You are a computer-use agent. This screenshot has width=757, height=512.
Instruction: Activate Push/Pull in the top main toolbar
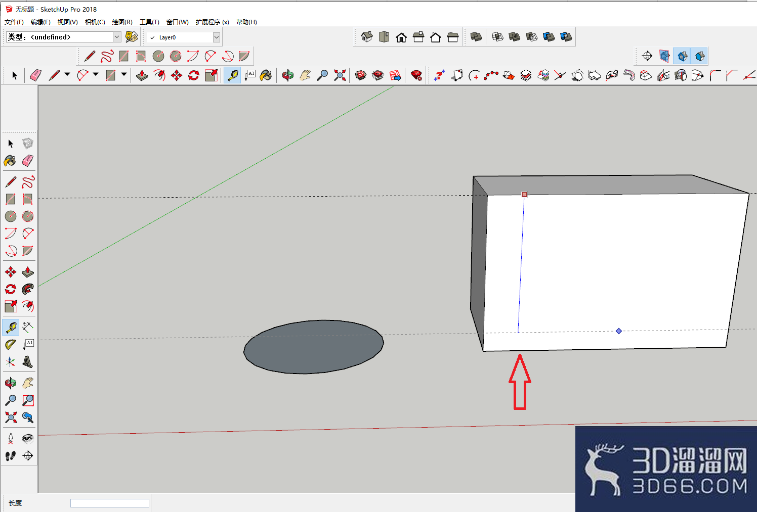pos(142,75)
